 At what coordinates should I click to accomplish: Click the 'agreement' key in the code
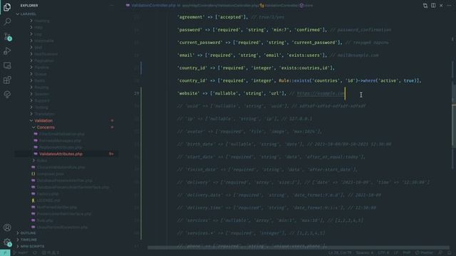191,17
